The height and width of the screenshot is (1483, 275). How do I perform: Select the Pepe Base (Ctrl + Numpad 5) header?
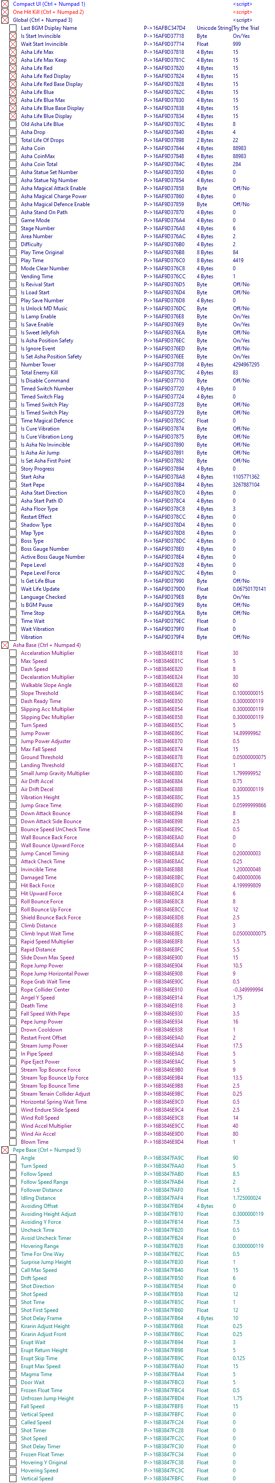[x=47, y=1150]
